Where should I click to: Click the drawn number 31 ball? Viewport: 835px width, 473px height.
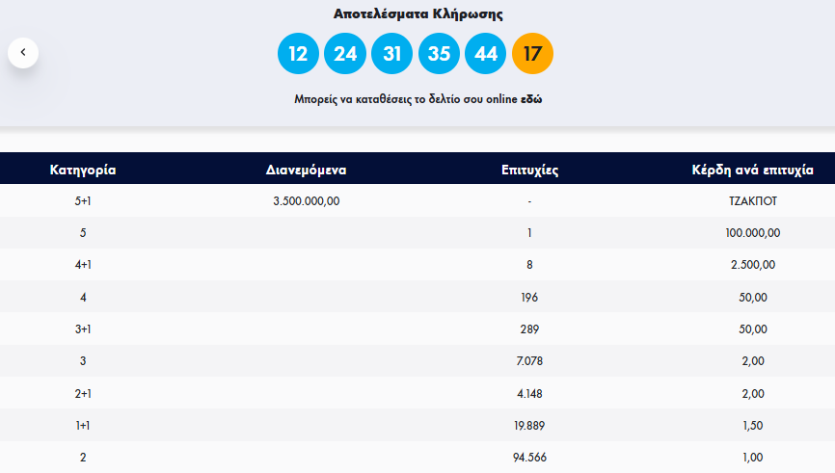tap(391, 53)
